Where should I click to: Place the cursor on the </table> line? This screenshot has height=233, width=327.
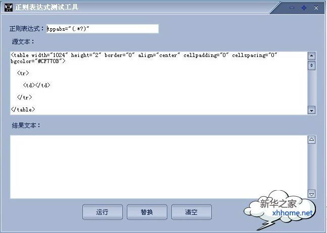[23, 109]
